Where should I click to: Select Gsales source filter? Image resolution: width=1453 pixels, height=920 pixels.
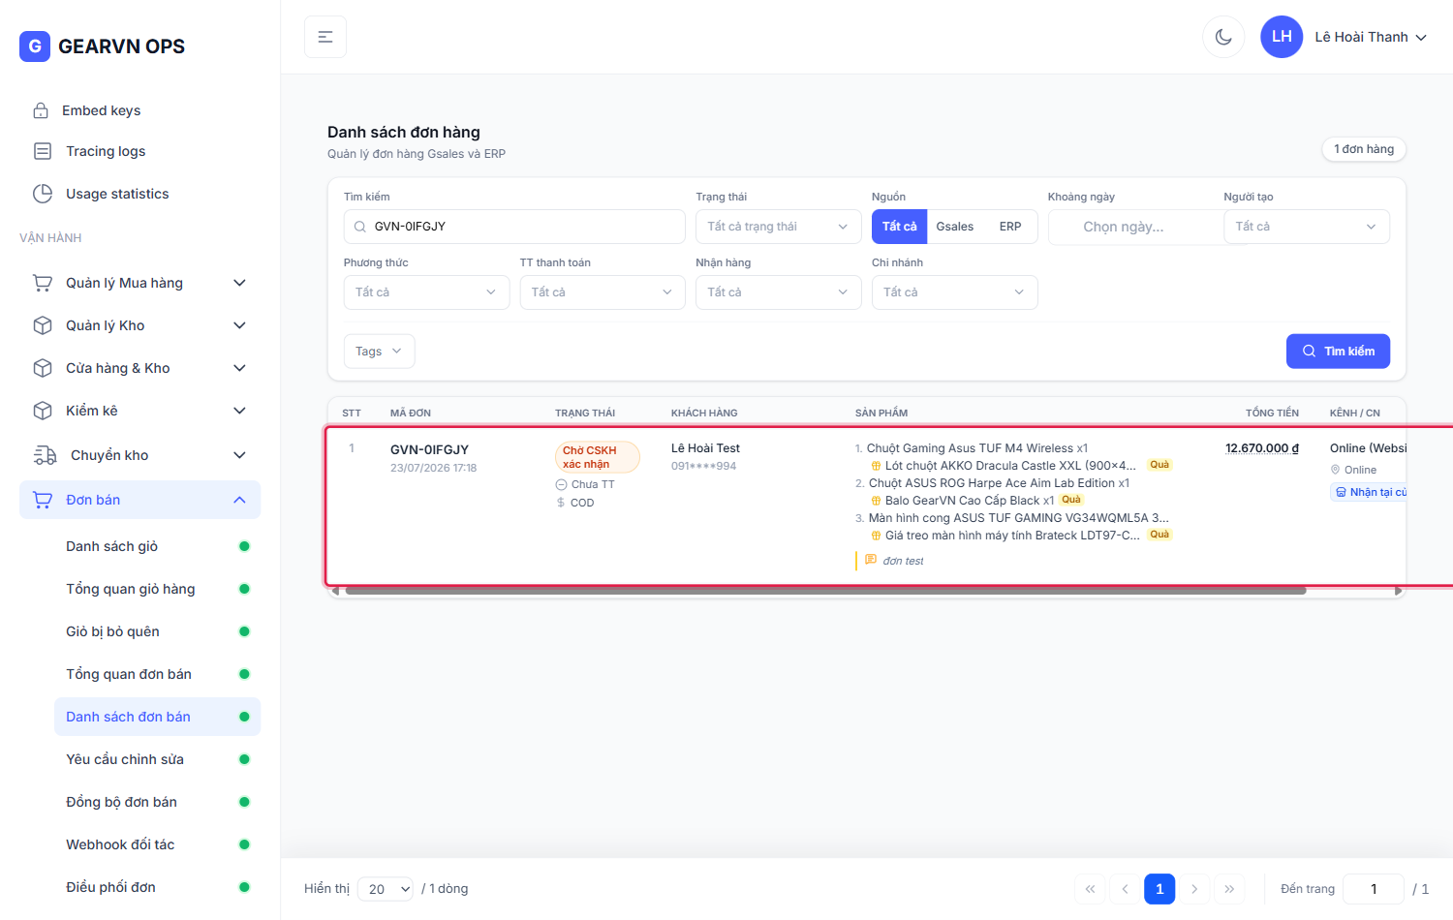pyautogui.click(x=954, y=227)
